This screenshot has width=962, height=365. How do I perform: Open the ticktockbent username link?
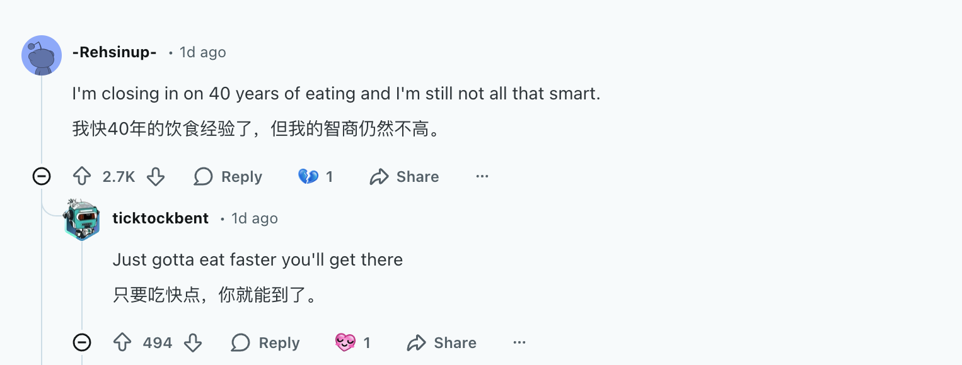coord(160,218)
